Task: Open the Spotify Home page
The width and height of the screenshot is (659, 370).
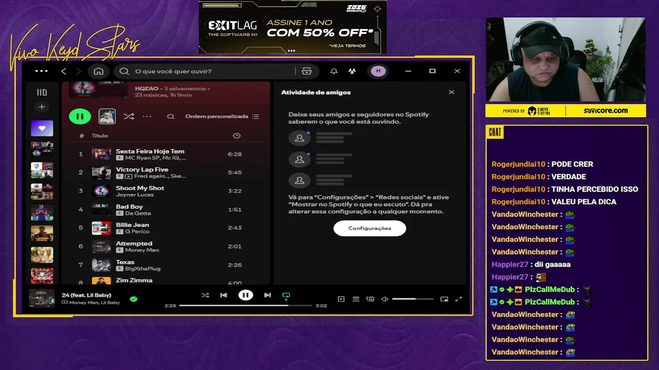Action: click(x=99, y=71)
